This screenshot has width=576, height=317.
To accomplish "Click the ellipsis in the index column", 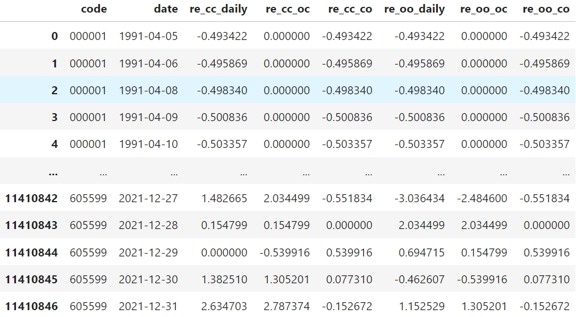I will coord(53,172).
